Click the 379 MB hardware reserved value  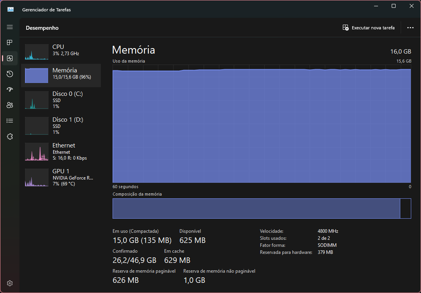tap(325, 252)
